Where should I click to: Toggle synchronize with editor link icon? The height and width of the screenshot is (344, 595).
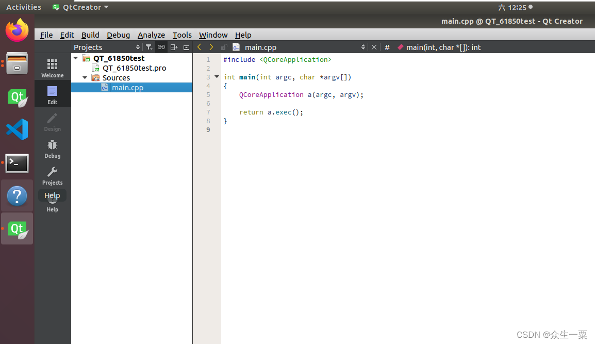[x=161, y=47]
